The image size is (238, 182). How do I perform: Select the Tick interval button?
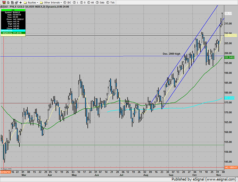pyautogui.click(x=110, y=2)
